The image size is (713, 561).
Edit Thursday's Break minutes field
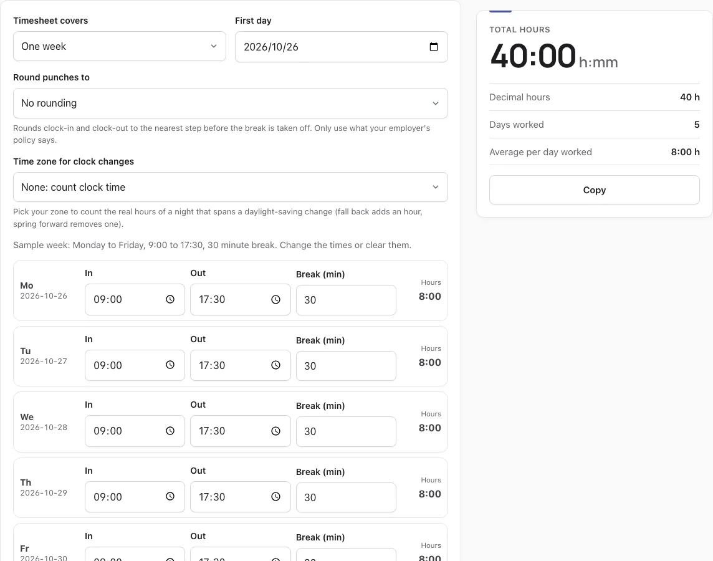pyautogui.click(x=346, y=497)
